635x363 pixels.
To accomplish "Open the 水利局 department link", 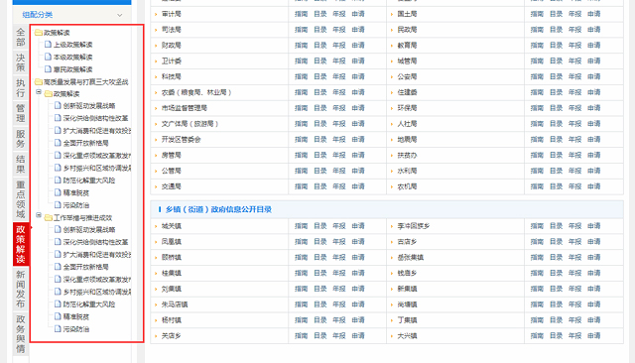I will point(407,171).
